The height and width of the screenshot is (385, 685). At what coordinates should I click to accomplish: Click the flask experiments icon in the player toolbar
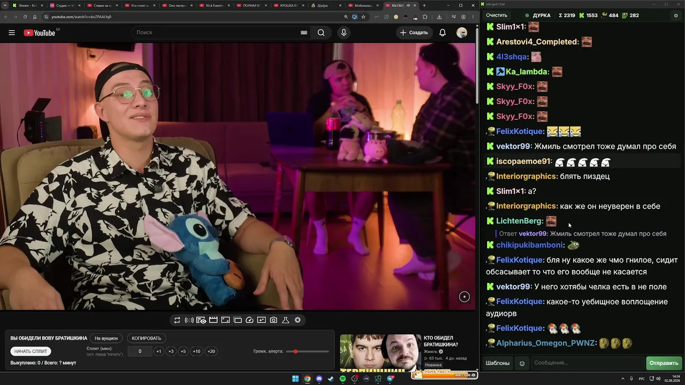point(285,320)
